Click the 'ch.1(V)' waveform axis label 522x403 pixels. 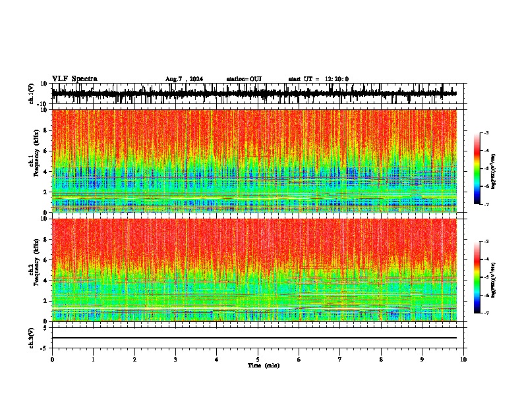(x=32, y=94)
